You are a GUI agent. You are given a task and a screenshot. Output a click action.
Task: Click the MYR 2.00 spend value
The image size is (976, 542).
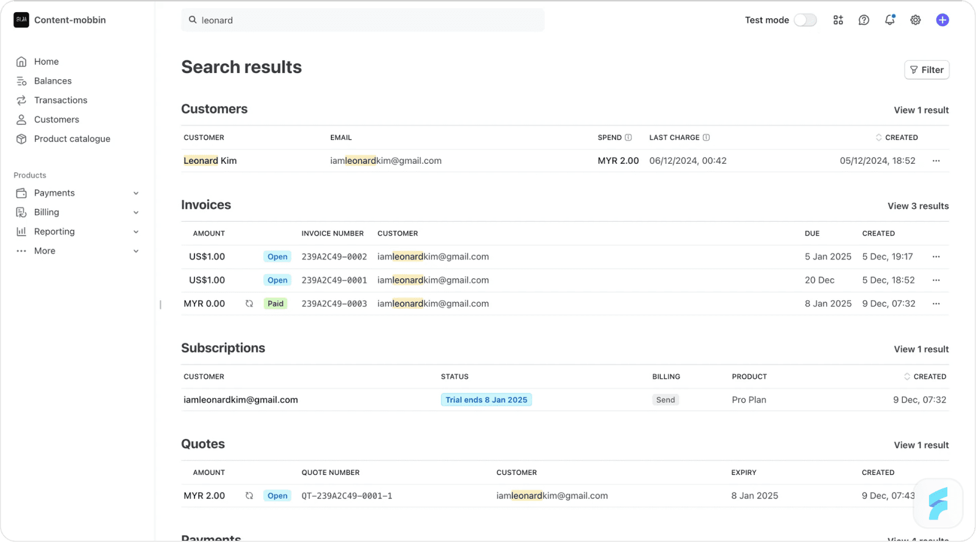coord(618,161)
